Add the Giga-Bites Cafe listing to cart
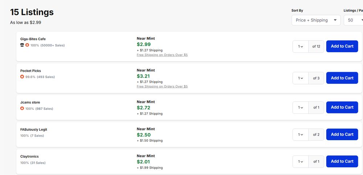This screenshot has height=175, width=363. [342, 46]
